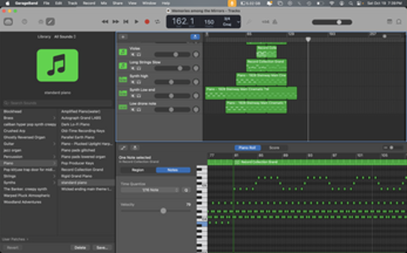Expand the Brass category
The height and width of the screenshot is (253, 407).
(x=54, y=118)
